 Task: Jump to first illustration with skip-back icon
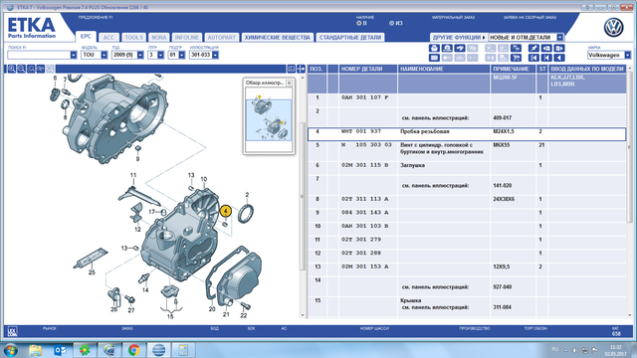pyautogui.click(x=533, y=58)
